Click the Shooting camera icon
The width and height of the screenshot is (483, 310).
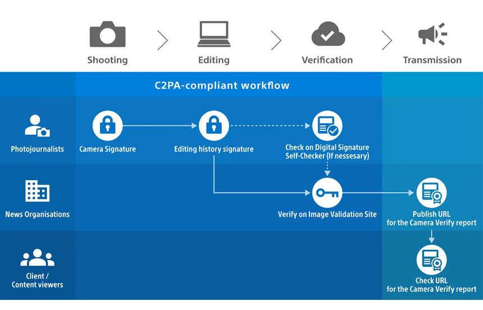point(107,34)
